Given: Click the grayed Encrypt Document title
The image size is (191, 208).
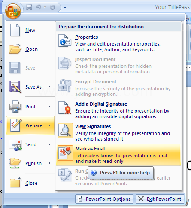Looking at the screenshot, I should [96, 82].
